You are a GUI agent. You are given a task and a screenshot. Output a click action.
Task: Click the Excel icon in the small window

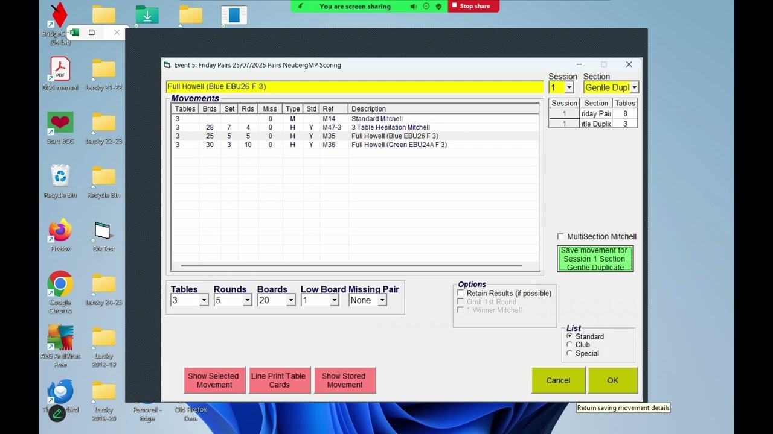coord(74,33)
